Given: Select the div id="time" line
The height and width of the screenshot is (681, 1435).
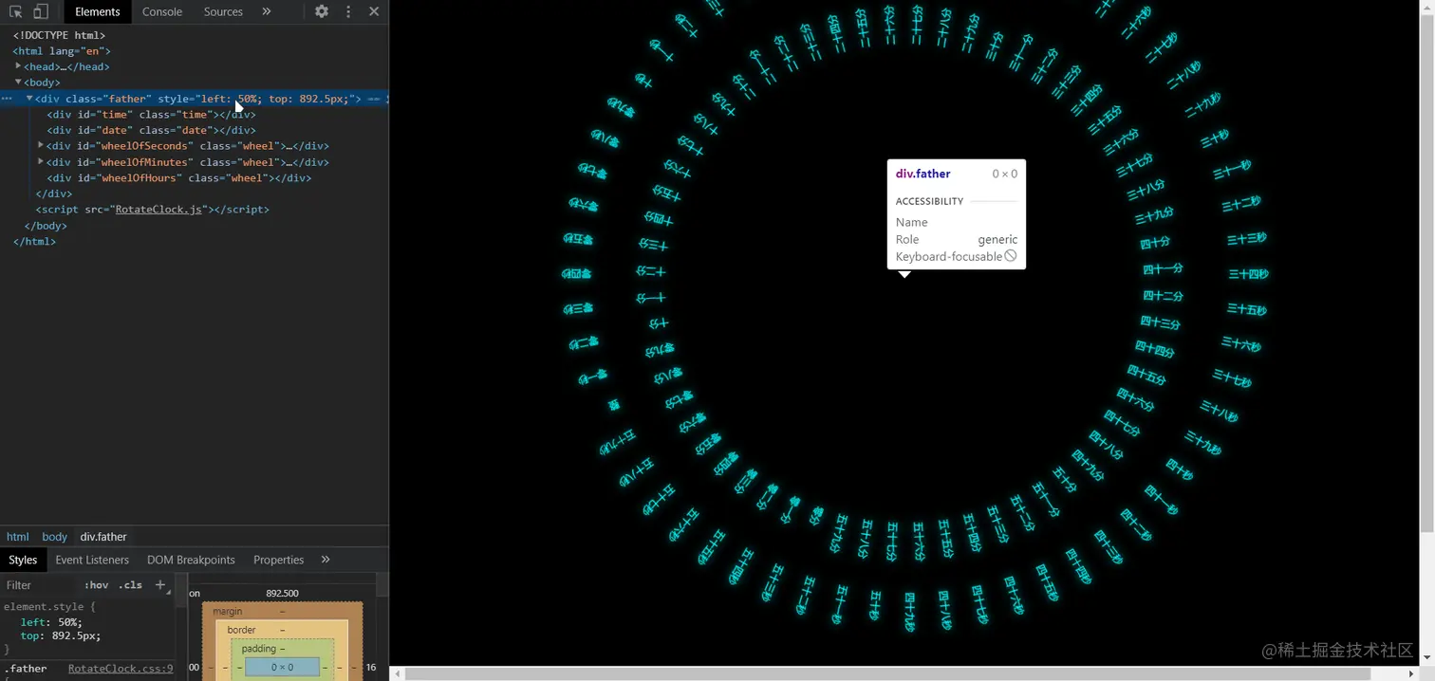Looking at the screenshot, I should (x=152, y=115).
